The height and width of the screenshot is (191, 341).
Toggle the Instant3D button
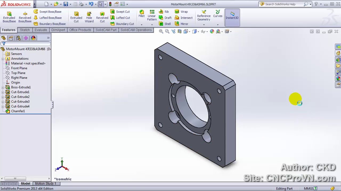point(232,18)
